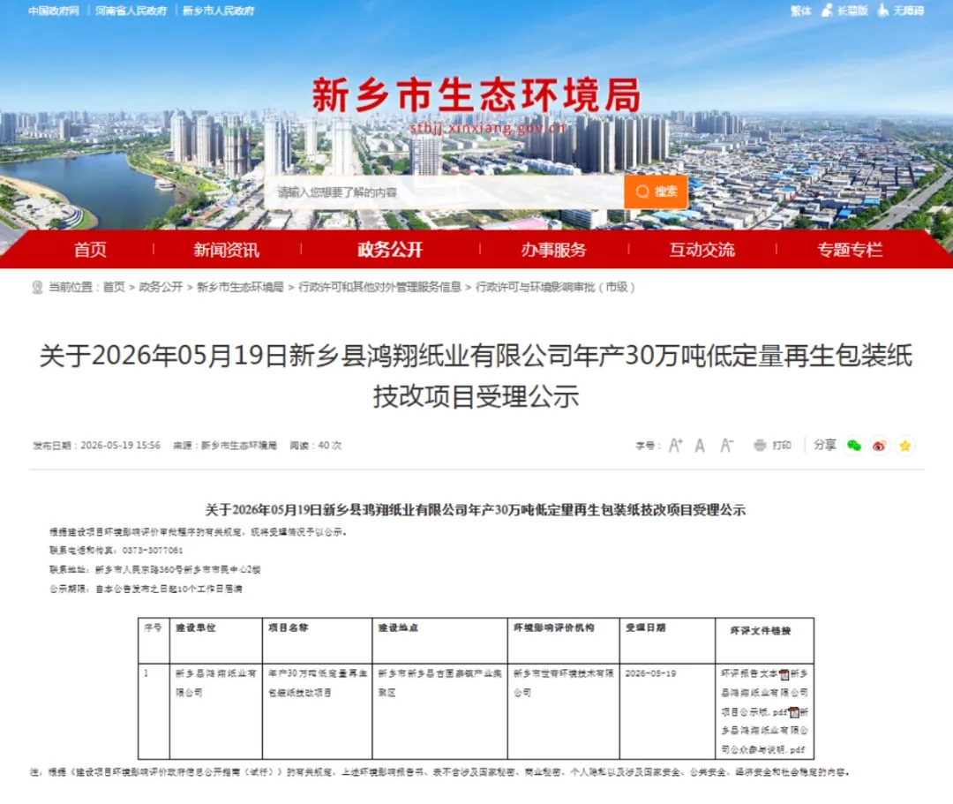Open the 中国政府网 top link

[x=54, y=11]
